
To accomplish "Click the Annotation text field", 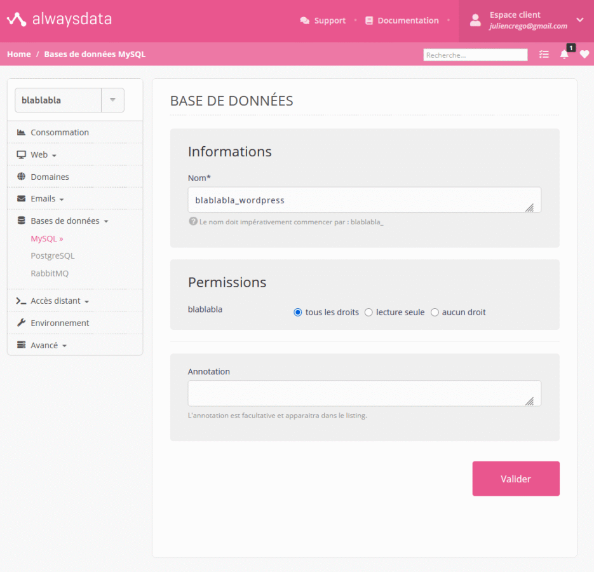I will pos(365,393).
